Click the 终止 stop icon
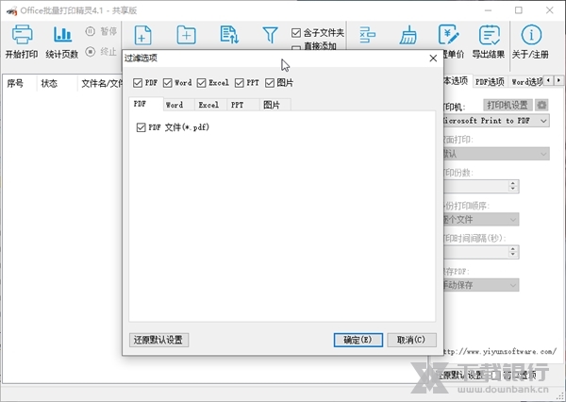The width and height of the screenshot is (566, 402). point(91,52)
